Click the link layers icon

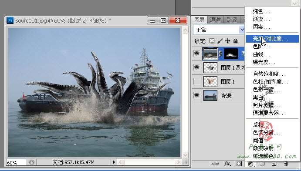[x=215, y=164]
